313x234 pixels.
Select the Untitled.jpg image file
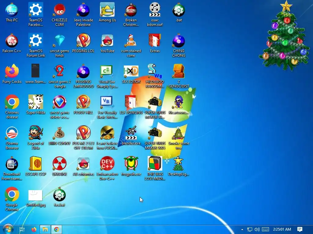35,195
